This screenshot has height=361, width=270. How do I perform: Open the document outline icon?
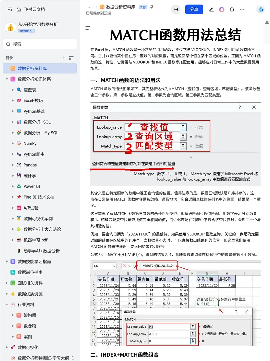pos(87,28)
